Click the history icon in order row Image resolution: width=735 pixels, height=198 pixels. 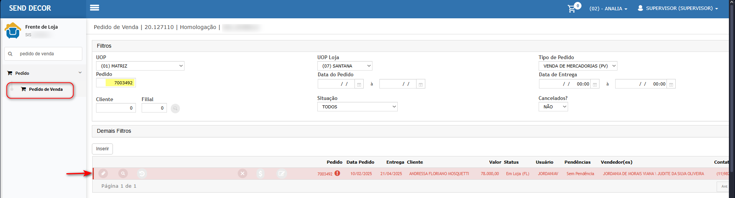142,174
